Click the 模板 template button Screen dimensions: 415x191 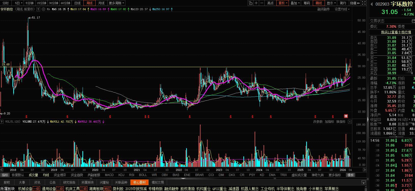(x=351, y=175)
